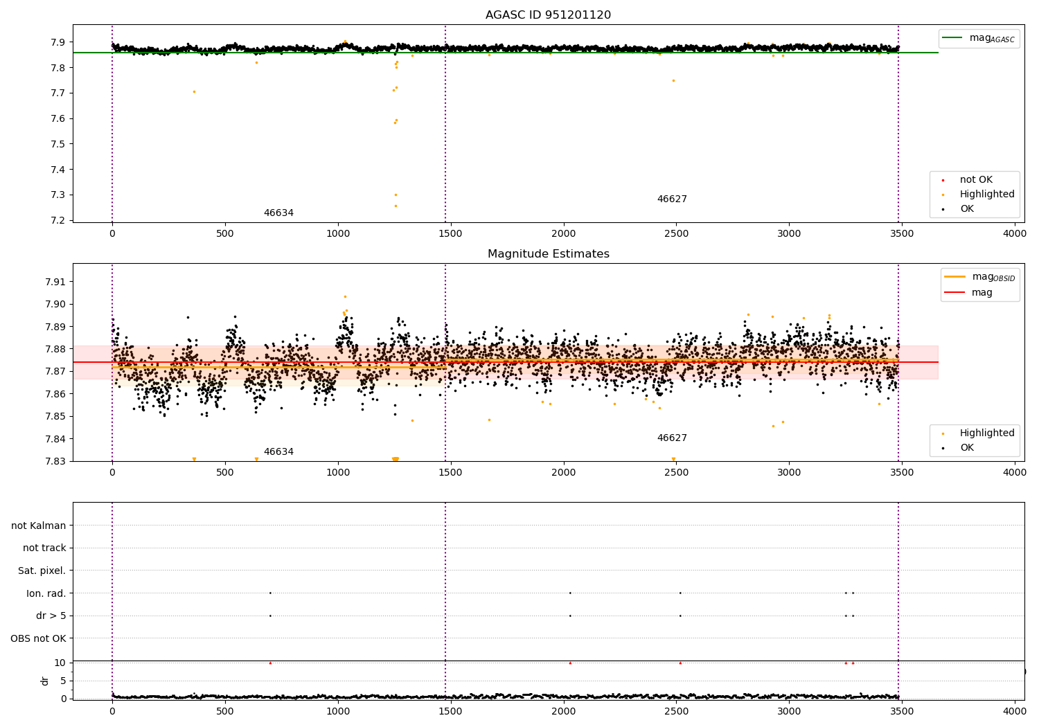Click the orange mag OBSID legend line
Screen dimensions: 1039x727
tap(954, 277)
